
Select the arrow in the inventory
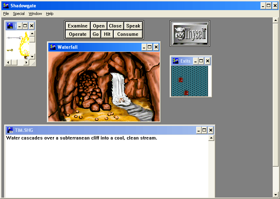13,38
